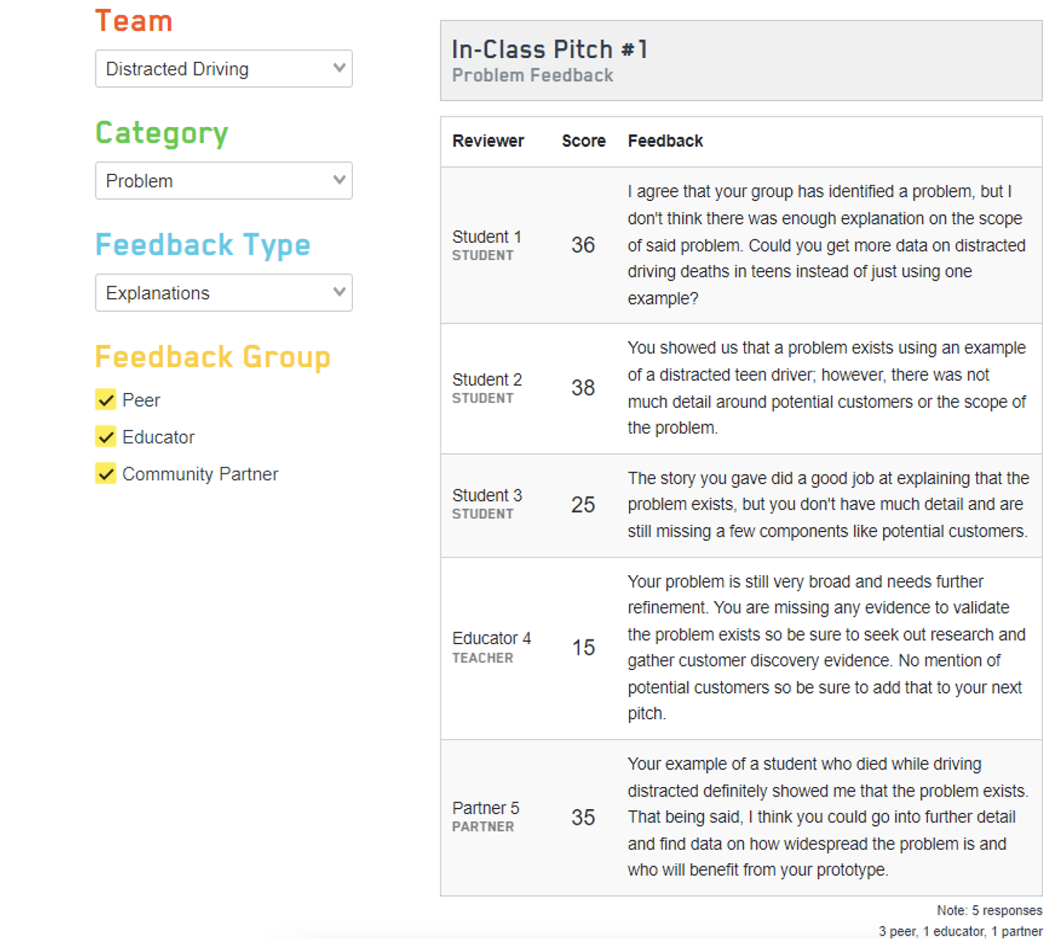Click the Partner 5 reviewer name
Viewport: 1056px width, 939px height.
point(486,808)
